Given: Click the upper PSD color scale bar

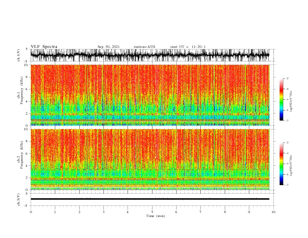Looking at the screenshot, I should coord(281,100).
